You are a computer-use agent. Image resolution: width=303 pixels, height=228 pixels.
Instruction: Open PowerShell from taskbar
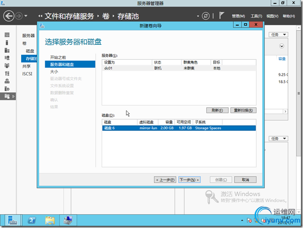(x=32, y=220)
